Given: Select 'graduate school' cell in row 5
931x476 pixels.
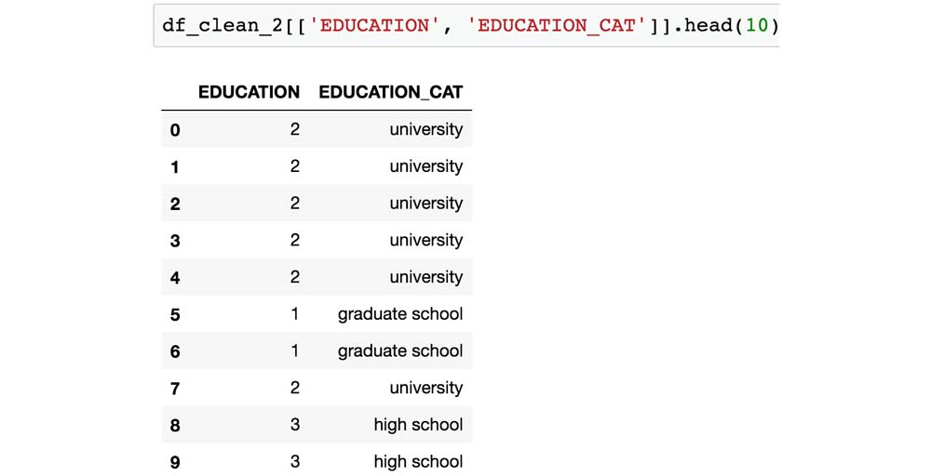Looking at the screenshot, I should (399, 314).
